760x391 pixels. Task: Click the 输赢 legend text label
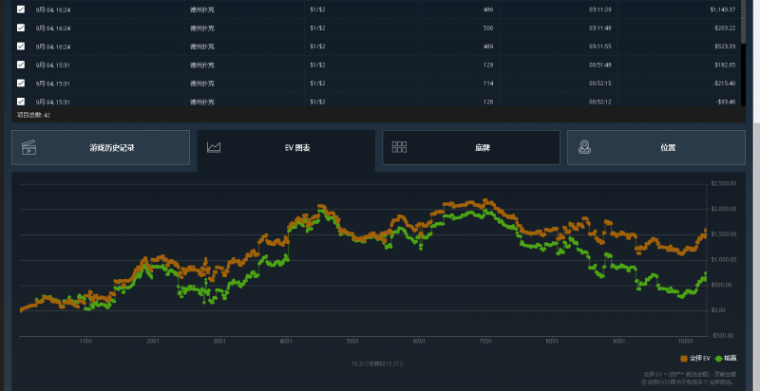coord(732,358)
